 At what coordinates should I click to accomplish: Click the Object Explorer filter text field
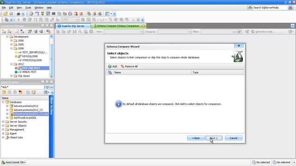click(23, 87)
